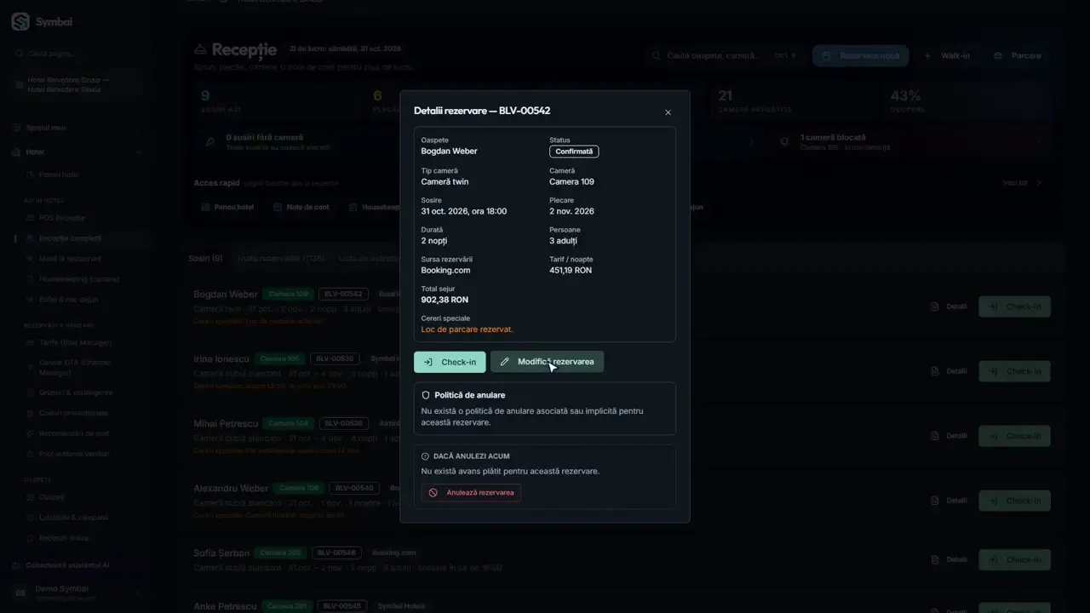Click the Camera 109 value in the dialog
This screenshot has width=1090, height=613.
pos(571,181)
